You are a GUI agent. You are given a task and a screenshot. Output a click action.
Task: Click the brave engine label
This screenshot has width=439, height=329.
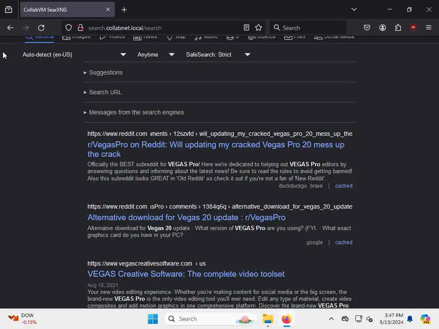[x=316, y=186]
